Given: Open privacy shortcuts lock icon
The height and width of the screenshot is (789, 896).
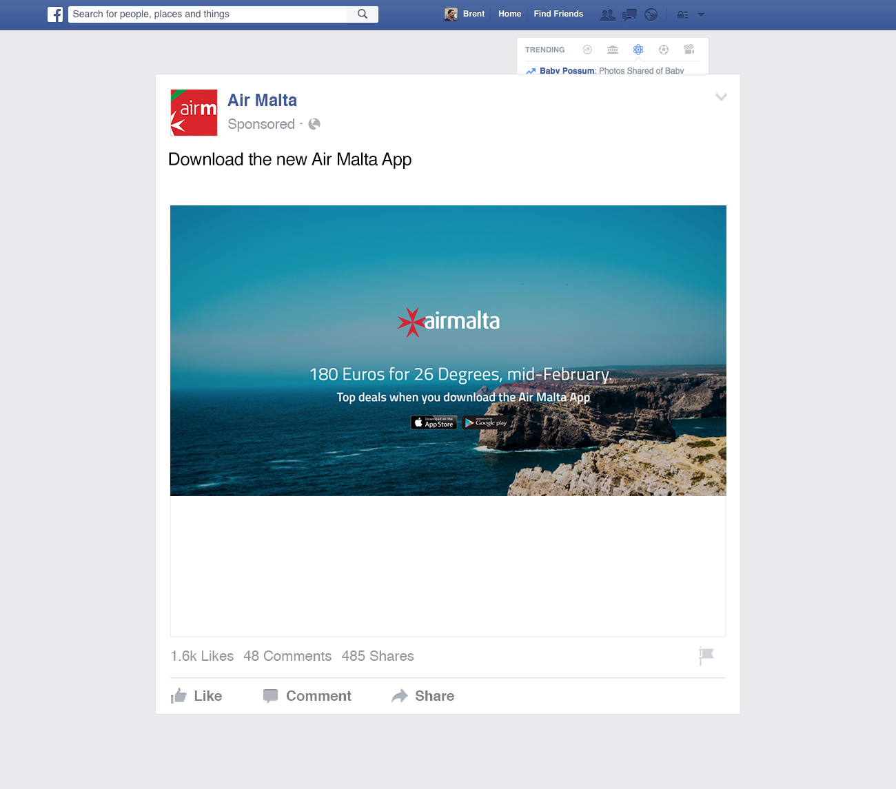Looking at the screenshot, I should coord(683,14).
